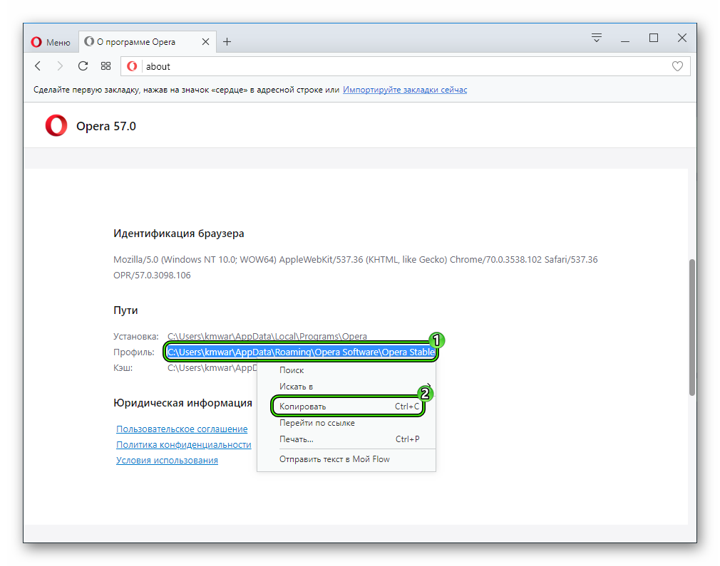This screenshot has height=566, width=720.
Task: Choose Перейти по ссылке menu item
Action: tap(346, 423)
